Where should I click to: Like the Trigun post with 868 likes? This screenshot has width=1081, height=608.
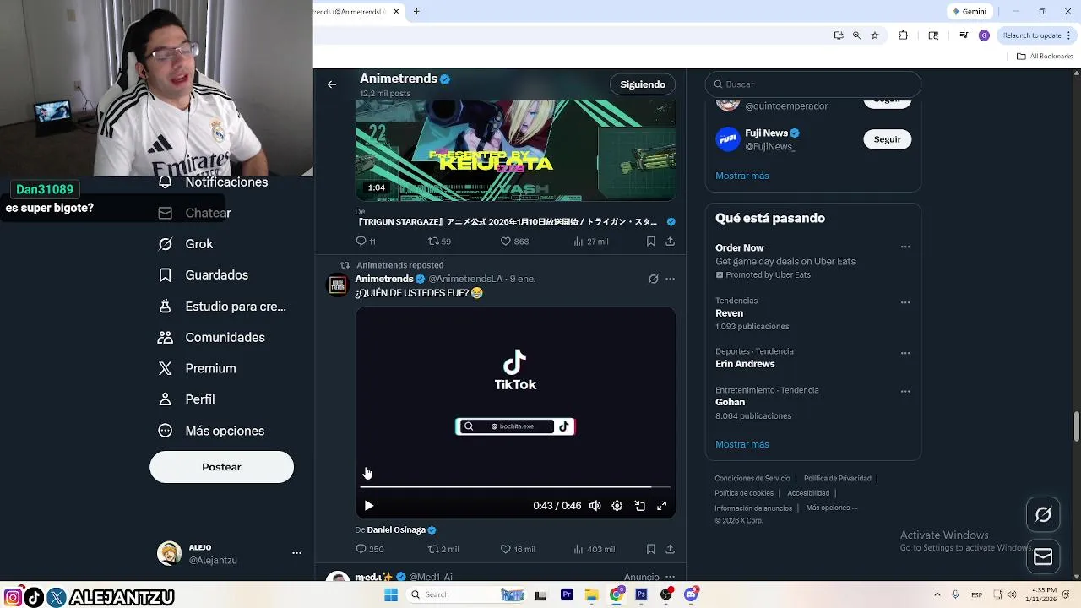[x=506, y=242]
